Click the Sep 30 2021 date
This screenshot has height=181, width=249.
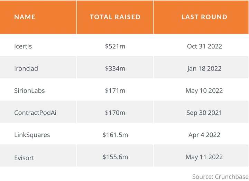[204, 113]
